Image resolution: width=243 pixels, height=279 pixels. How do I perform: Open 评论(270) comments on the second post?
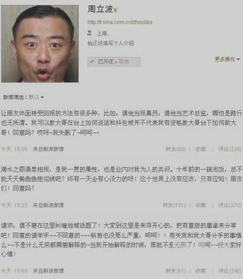[230, 206]
